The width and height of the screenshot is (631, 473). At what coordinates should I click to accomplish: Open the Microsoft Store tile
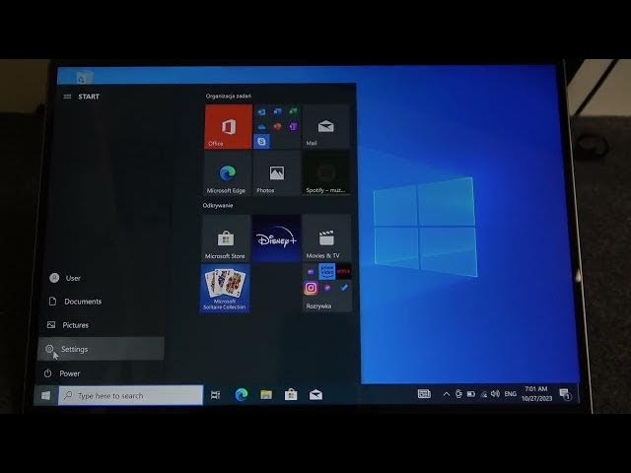[x=226, y=238]
